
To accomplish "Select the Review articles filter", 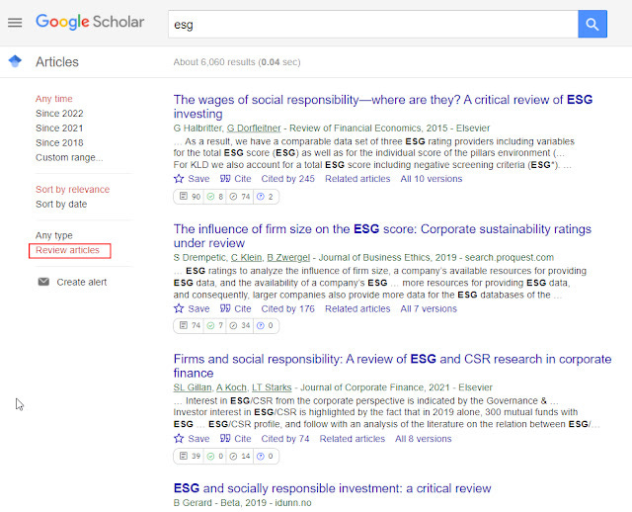I will [x=67, y=250].
